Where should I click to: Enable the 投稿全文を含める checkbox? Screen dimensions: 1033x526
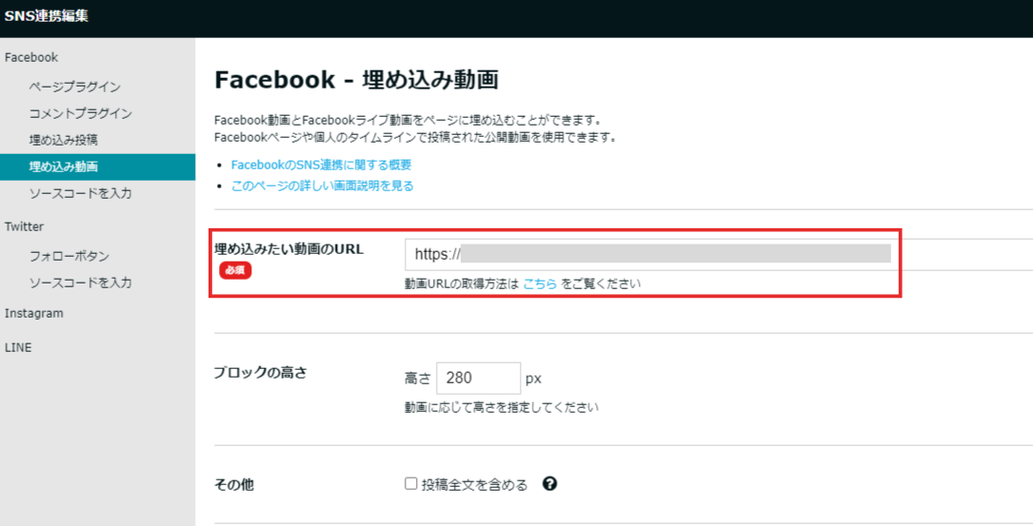click(411, 484)
